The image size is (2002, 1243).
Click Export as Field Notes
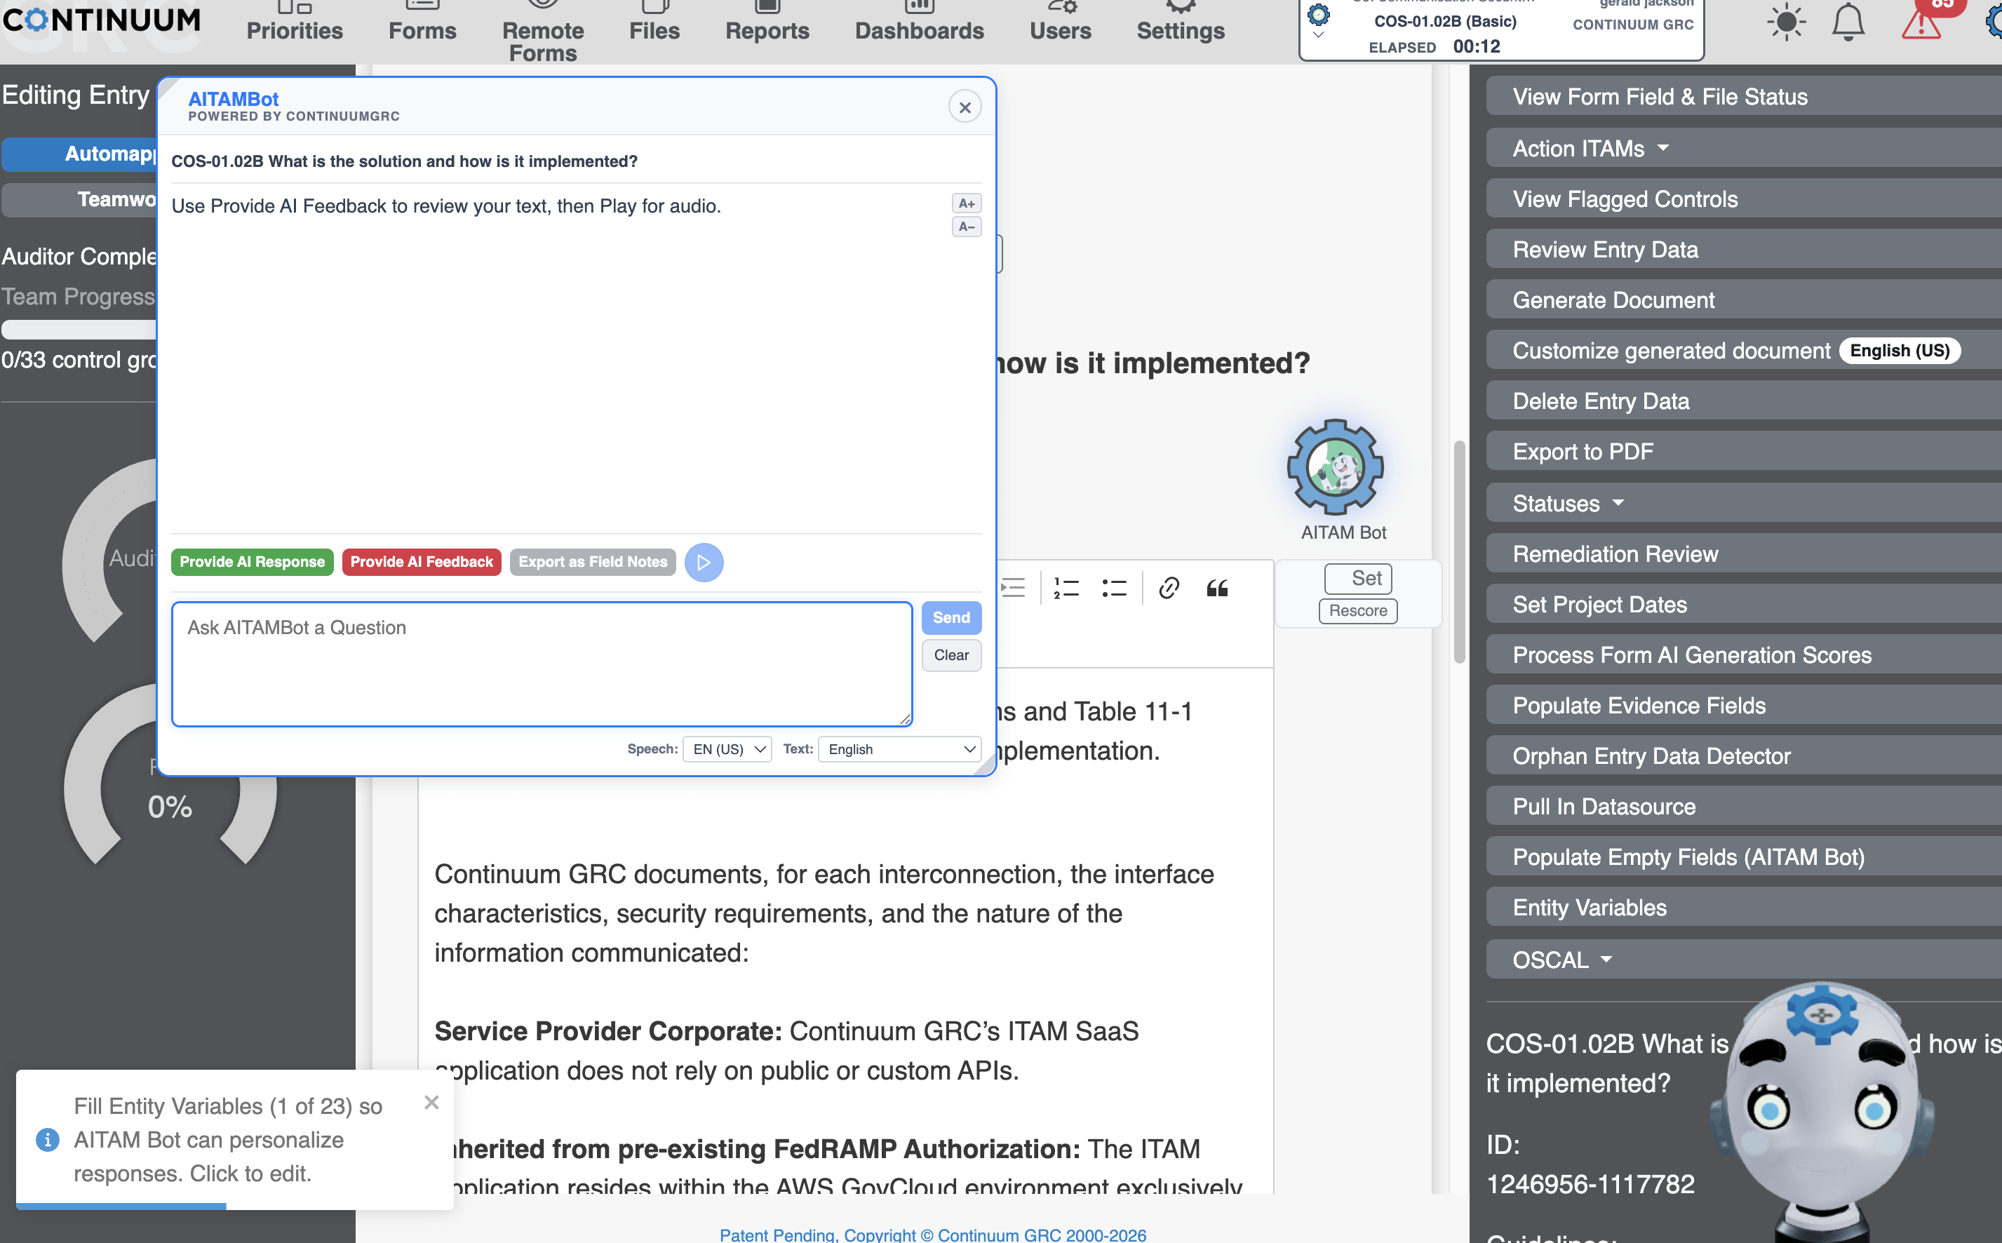click(x=593, y=563)
